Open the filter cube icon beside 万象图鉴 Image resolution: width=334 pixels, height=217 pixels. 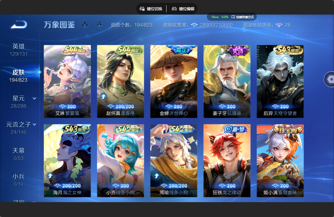tap(85, 25)
